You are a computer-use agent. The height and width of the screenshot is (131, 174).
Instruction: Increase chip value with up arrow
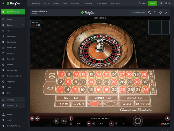point(111,124)
